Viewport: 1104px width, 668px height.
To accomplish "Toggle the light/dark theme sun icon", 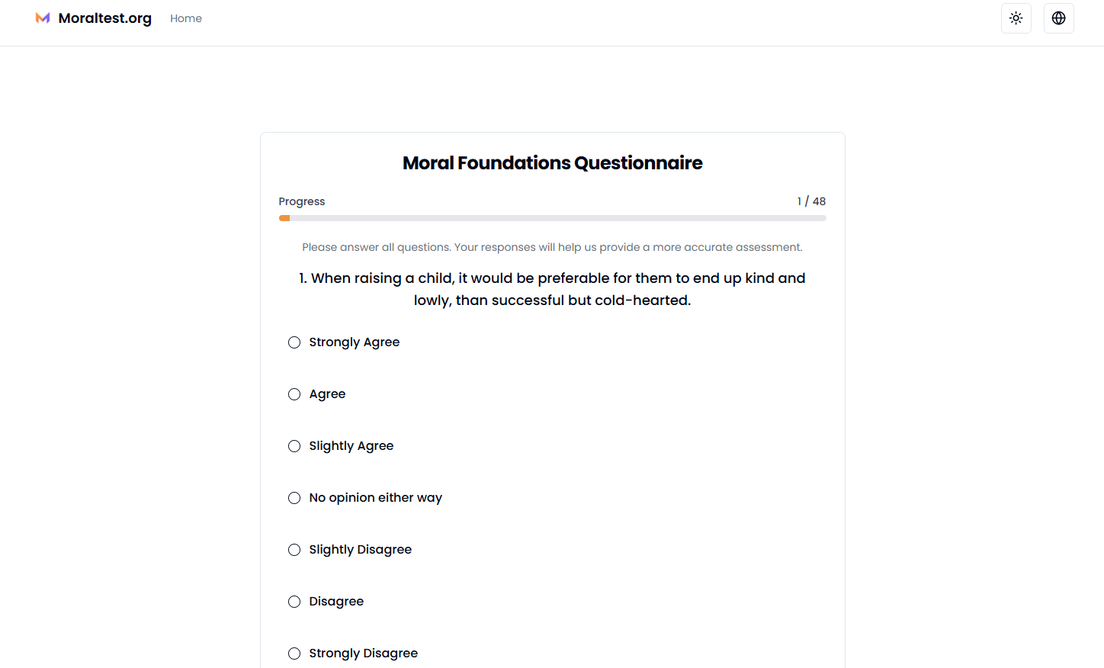I will point(1016,18).
